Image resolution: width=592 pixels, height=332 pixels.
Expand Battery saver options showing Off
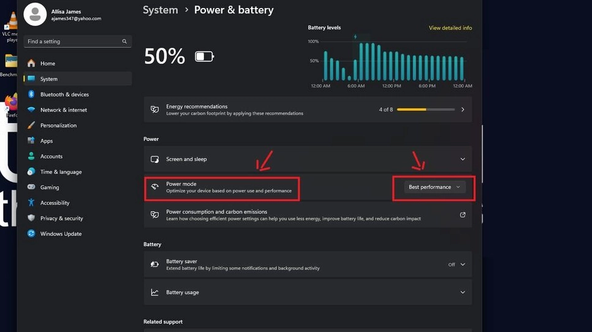462,265
